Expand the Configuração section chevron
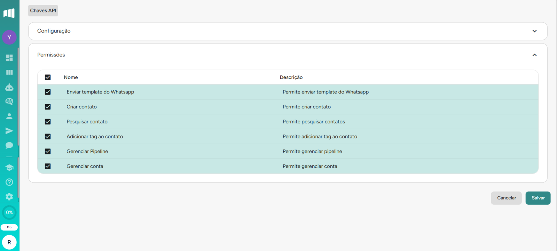 [x=534, y=31]
